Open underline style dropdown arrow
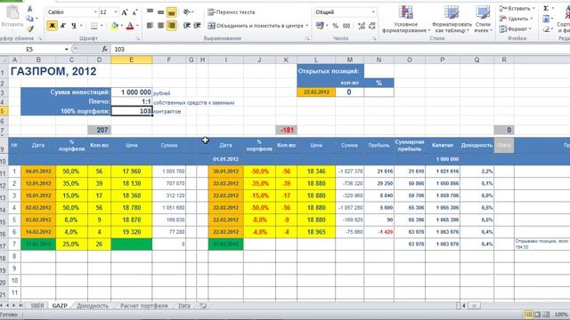This screenshot has height=320, width=570. tap(81, 26)
